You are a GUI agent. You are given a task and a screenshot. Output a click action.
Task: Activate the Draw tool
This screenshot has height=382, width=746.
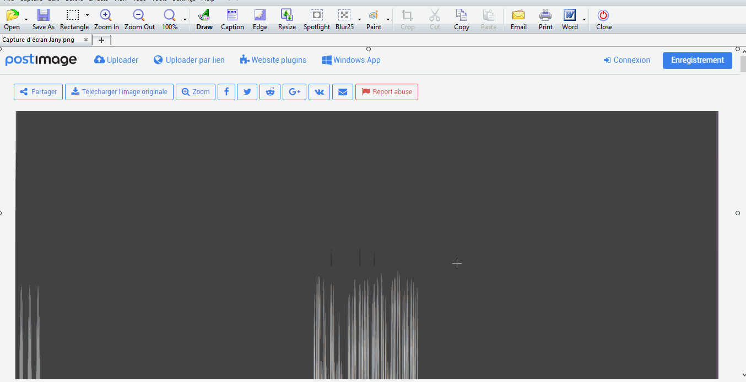[x=204, y=20]
